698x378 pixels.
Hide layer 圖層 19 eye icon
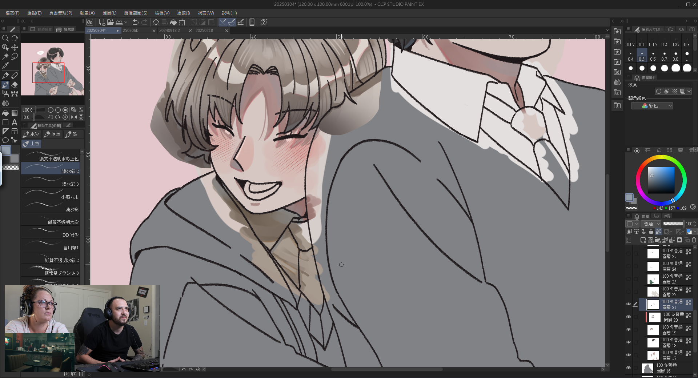[629, 330]
